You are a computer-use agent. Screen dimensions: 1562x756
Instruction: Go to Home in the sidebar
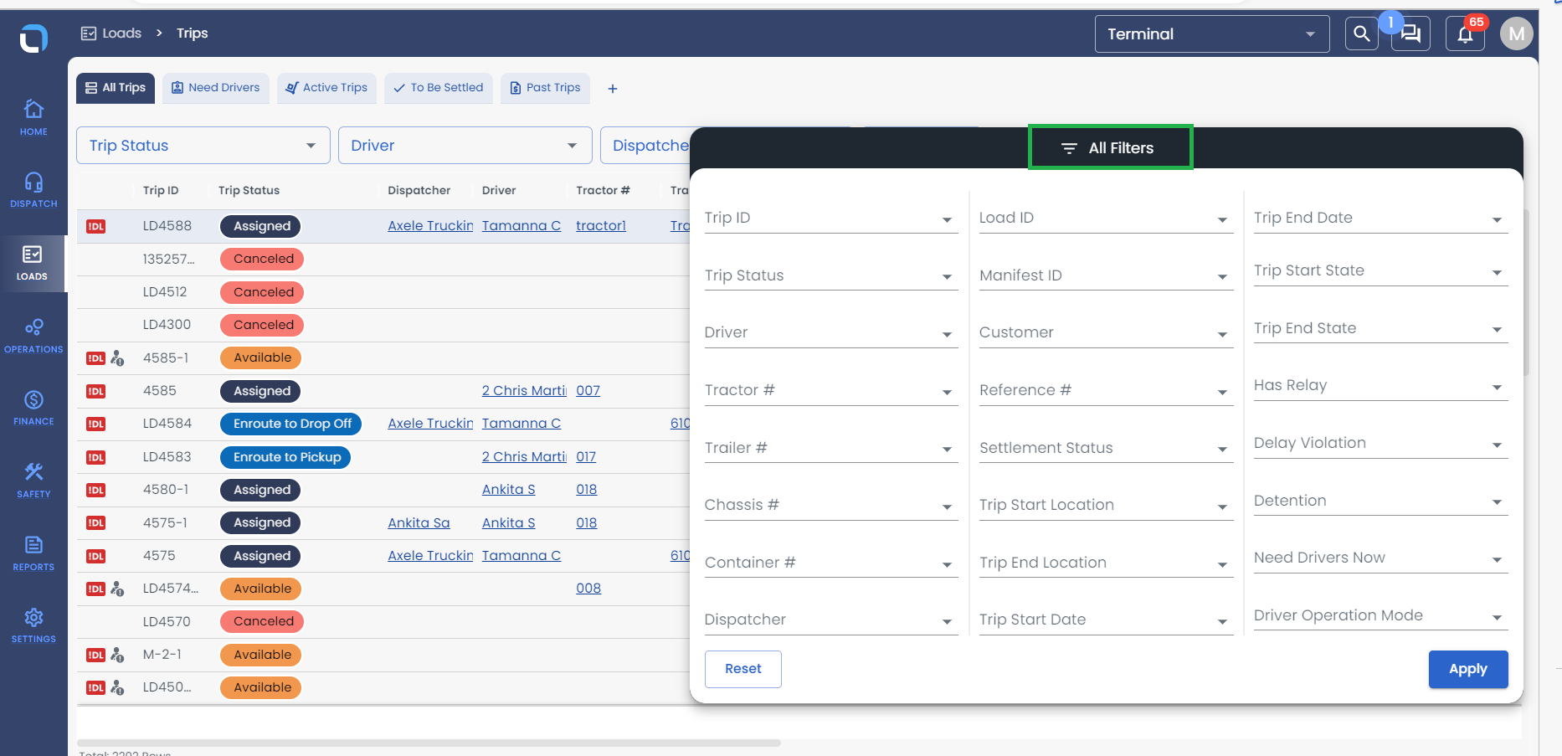tap(33, 117)
